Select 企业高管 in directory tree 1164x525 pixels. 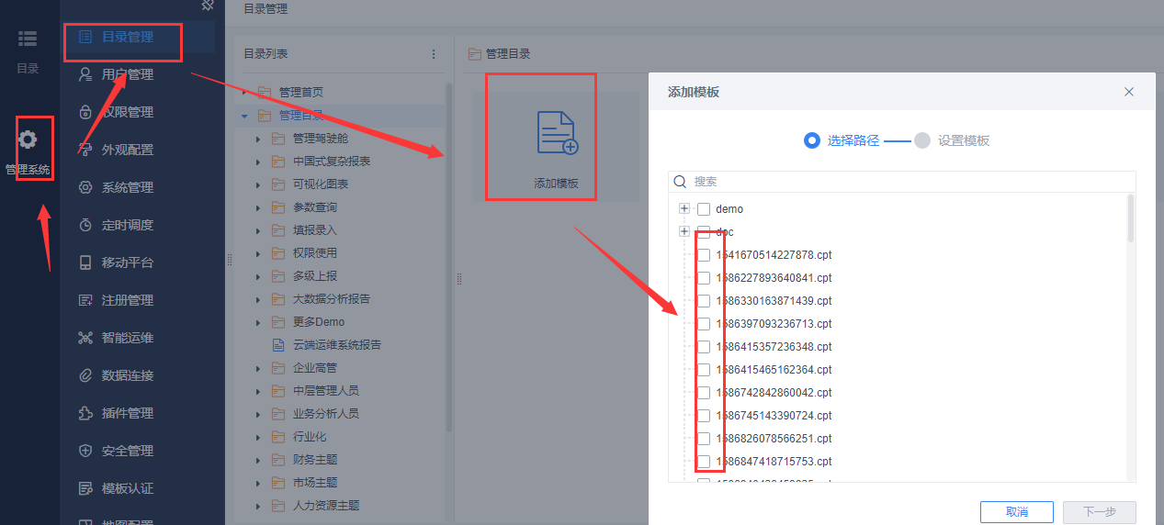(x=315, y=368)
